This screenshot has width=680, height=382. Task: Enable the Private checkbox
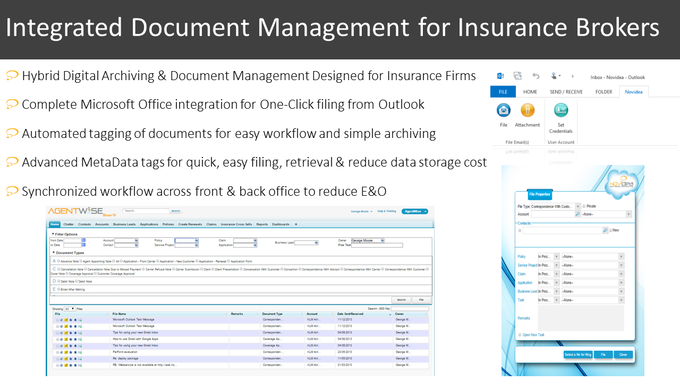point(584,206)
